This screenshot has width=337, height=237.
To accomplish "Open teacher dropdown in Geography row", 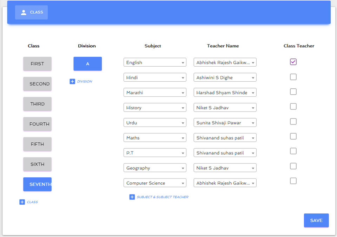I will pyautogui.click(x=225, y=168).
